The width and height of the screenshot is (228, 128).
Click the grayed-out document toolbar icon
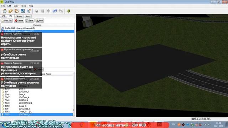(43, 11)
